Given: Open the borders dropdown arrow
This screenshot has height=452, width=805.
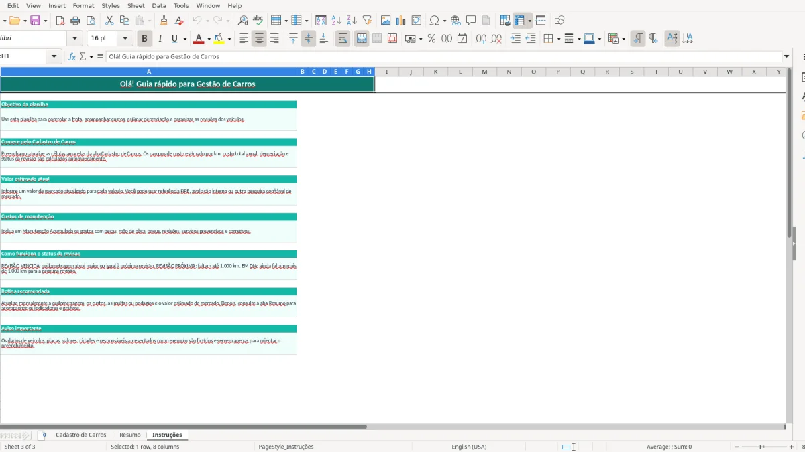Looking at the screenshot, I should click(x=558, y=39).
